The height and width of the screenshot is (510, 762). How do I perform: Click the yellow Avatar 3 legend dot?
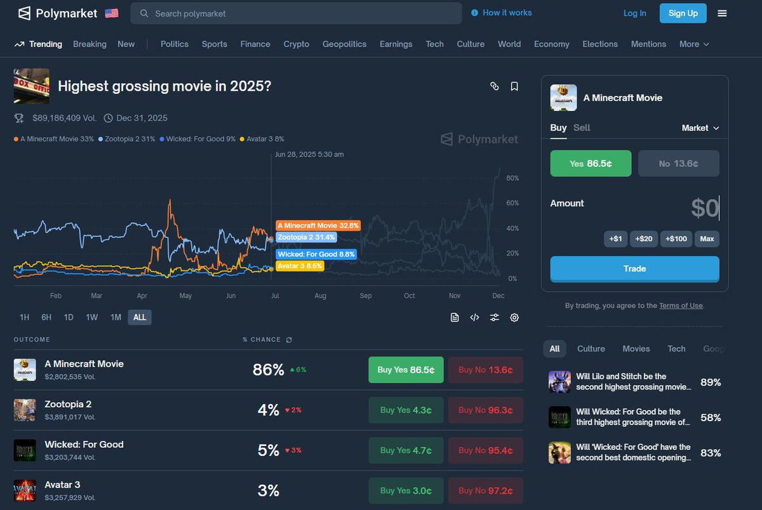(242, 139)
